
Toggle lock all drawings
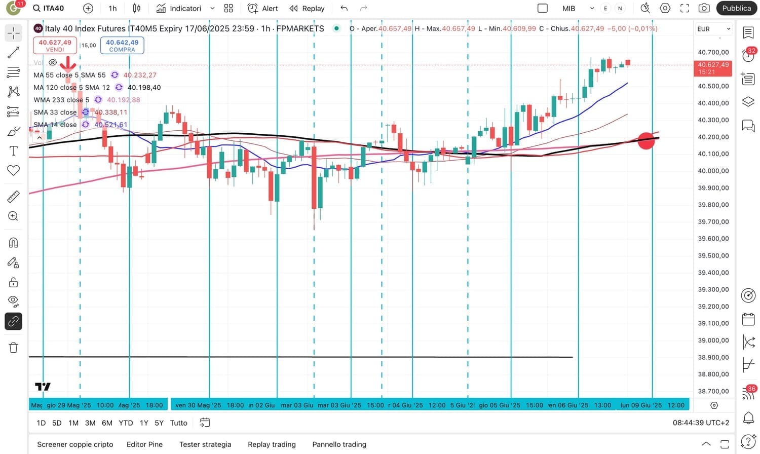14,282
